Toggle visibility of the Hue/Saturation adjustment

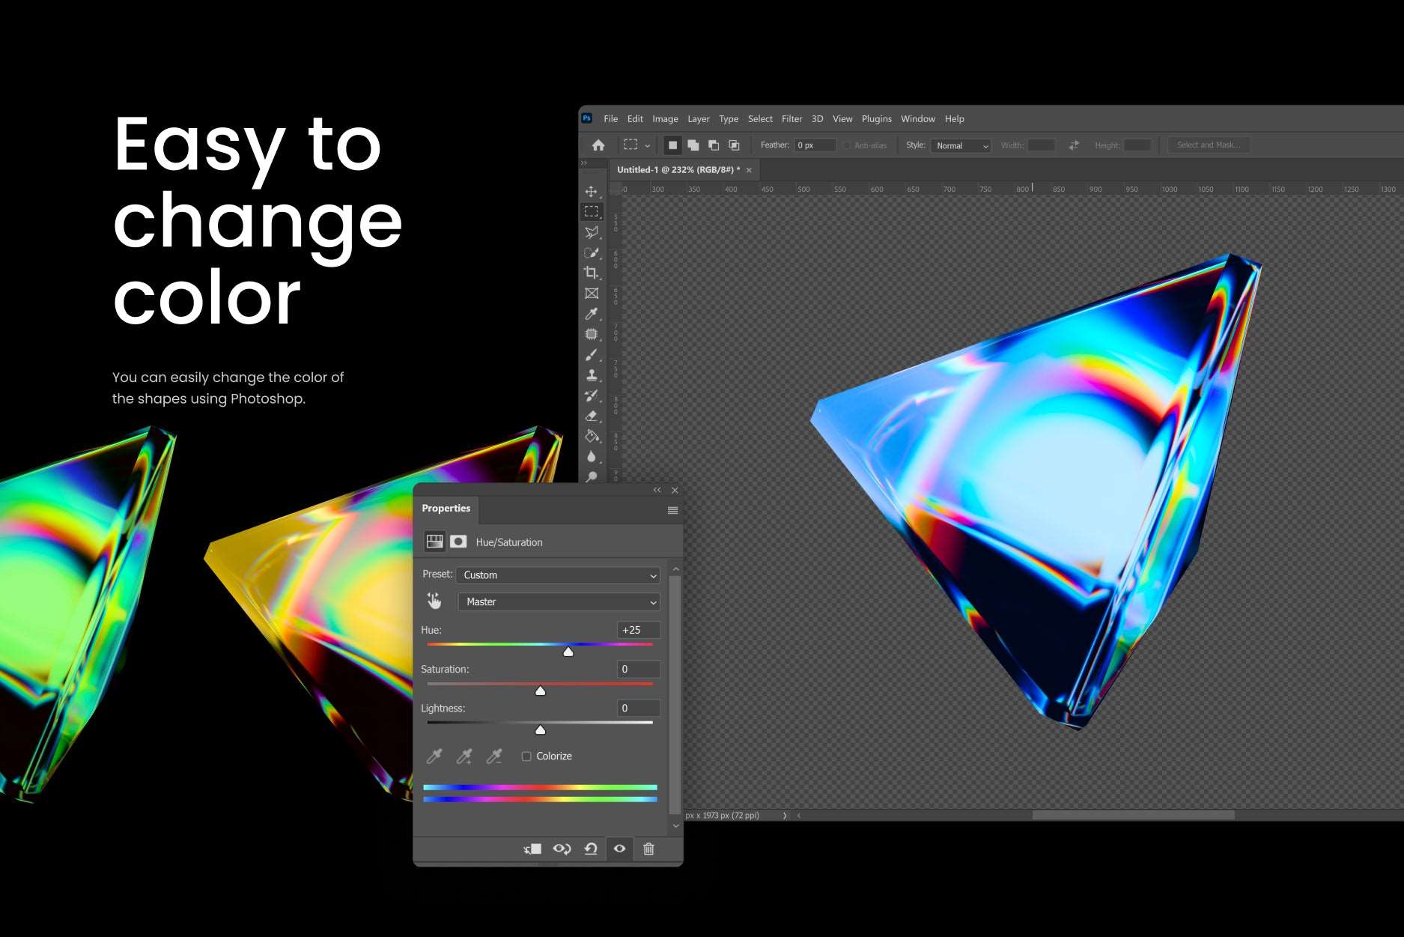[619, 849]
